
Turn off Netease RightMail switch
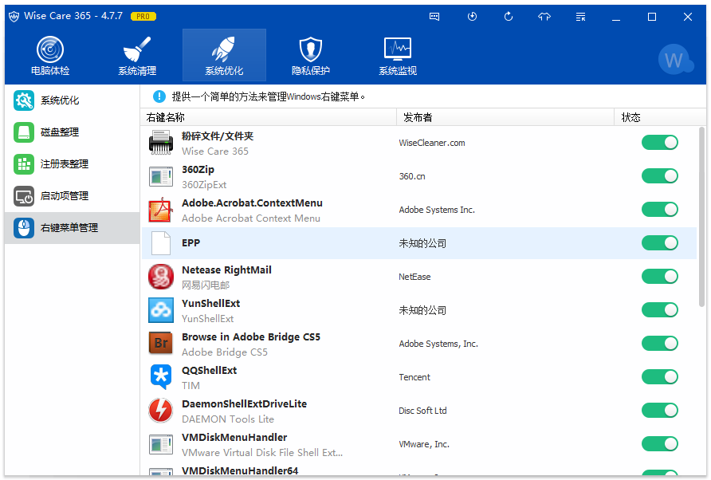coord(660,277)
